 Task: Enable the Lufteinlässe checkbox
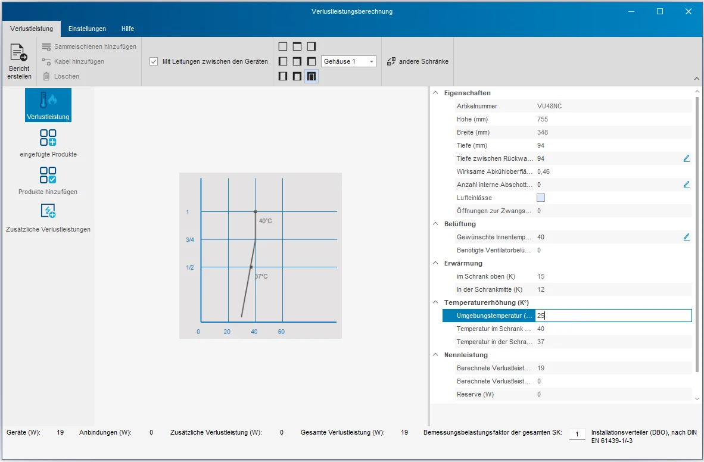[x=541, y=198]
